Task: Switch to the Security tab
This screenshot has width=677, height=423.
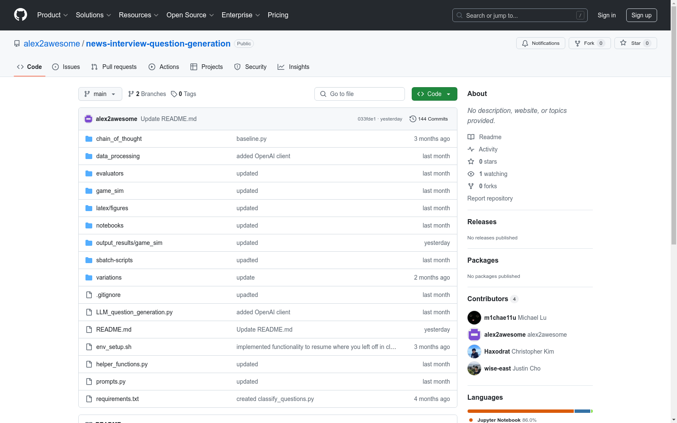Action: (250, 67)
